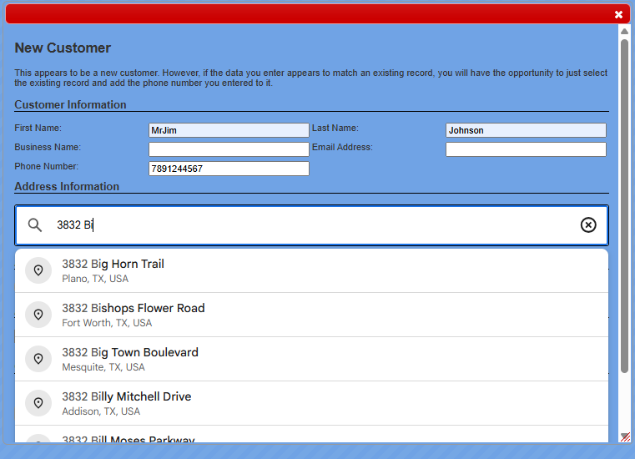This screenshot has height=459, width=635.
Task: Focus the empty Business Name field
Action: click(x=229, y=149)
